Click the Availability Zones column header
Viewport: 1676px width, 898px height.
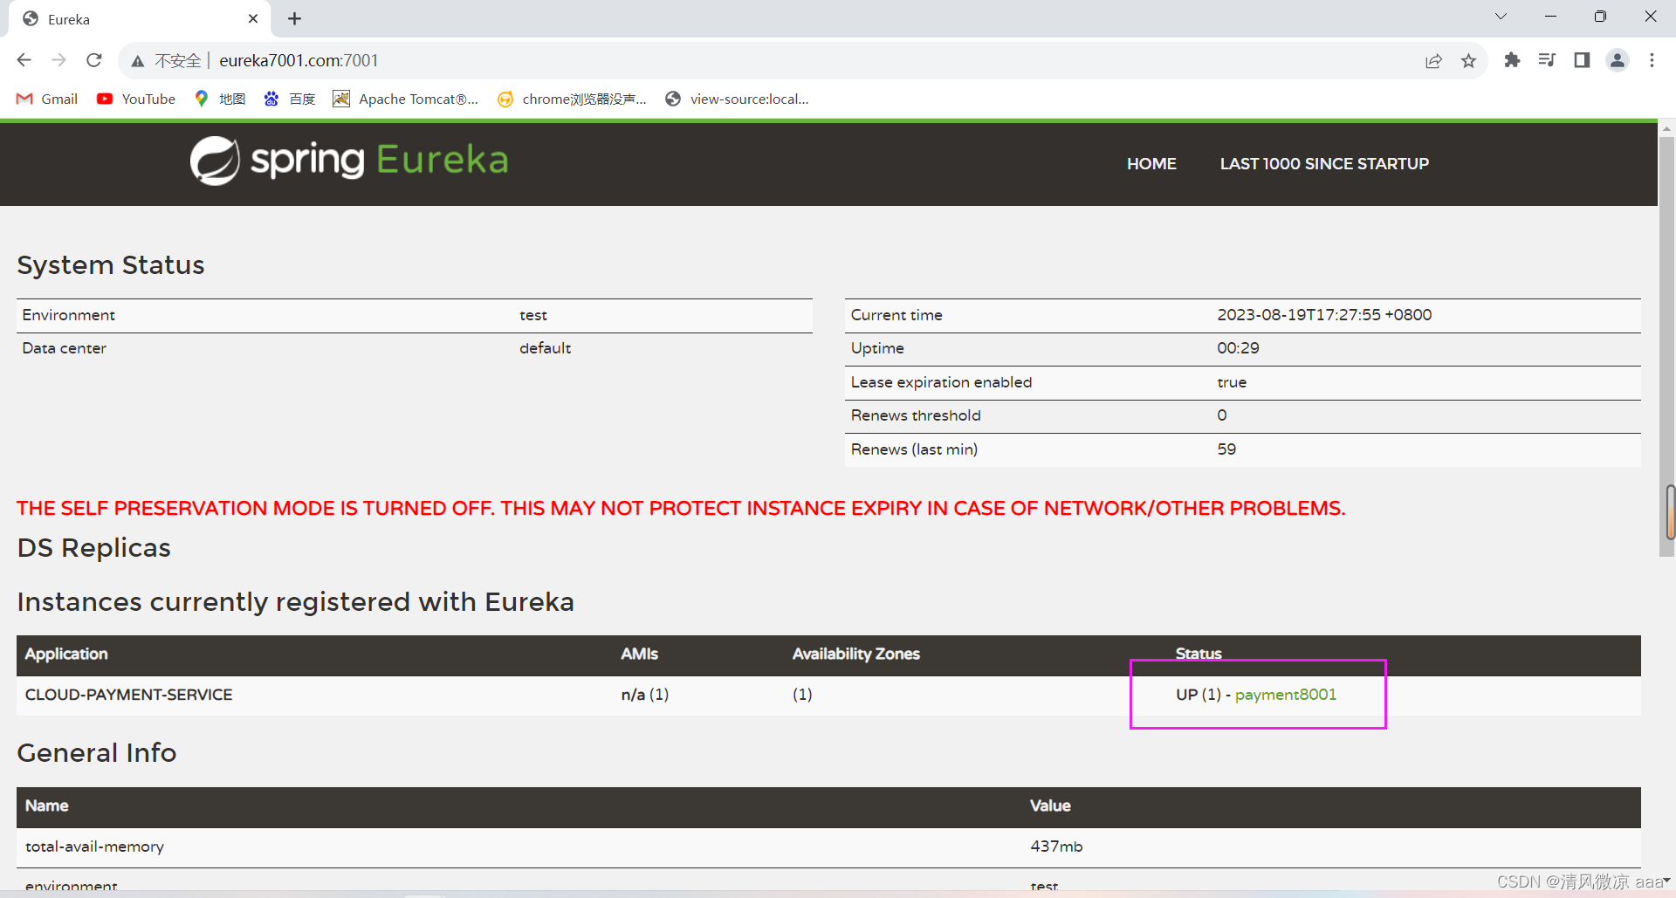[x=856, y=654]
